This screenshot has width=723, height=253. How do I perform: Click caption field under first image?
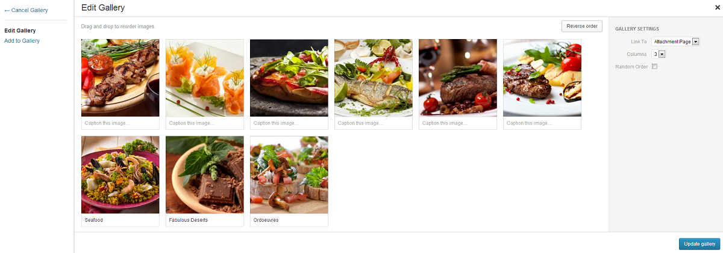[120, 123]
